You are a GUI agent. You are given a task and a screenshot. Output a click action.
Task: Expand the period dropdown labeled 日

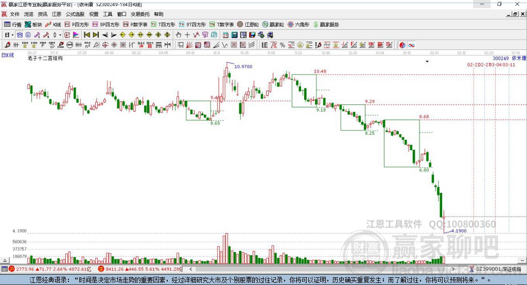point(9,35)
